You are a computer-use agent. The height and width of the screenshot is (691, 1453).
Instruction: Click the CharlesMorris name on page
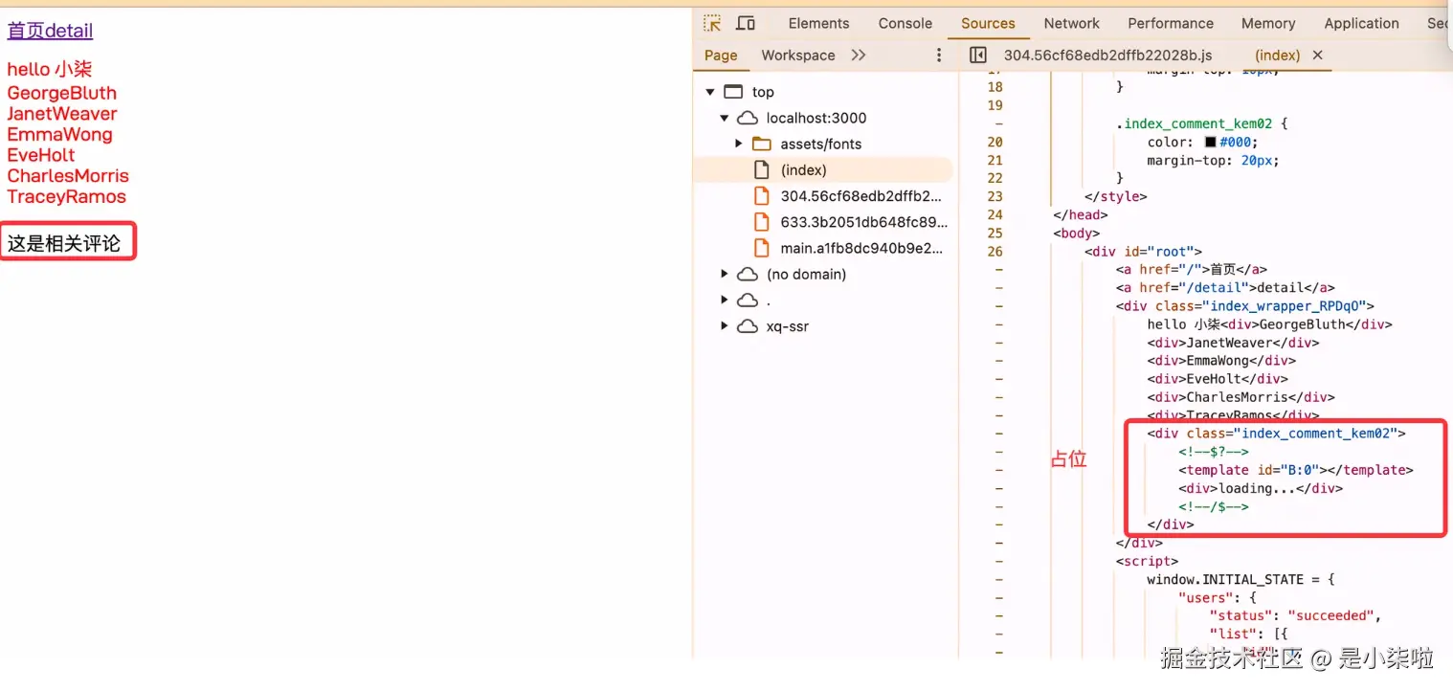68,175
